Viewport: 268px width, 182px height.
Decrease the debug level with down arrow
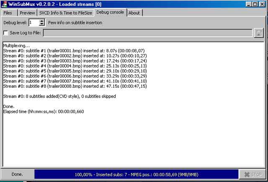click(x=42, y=24)
